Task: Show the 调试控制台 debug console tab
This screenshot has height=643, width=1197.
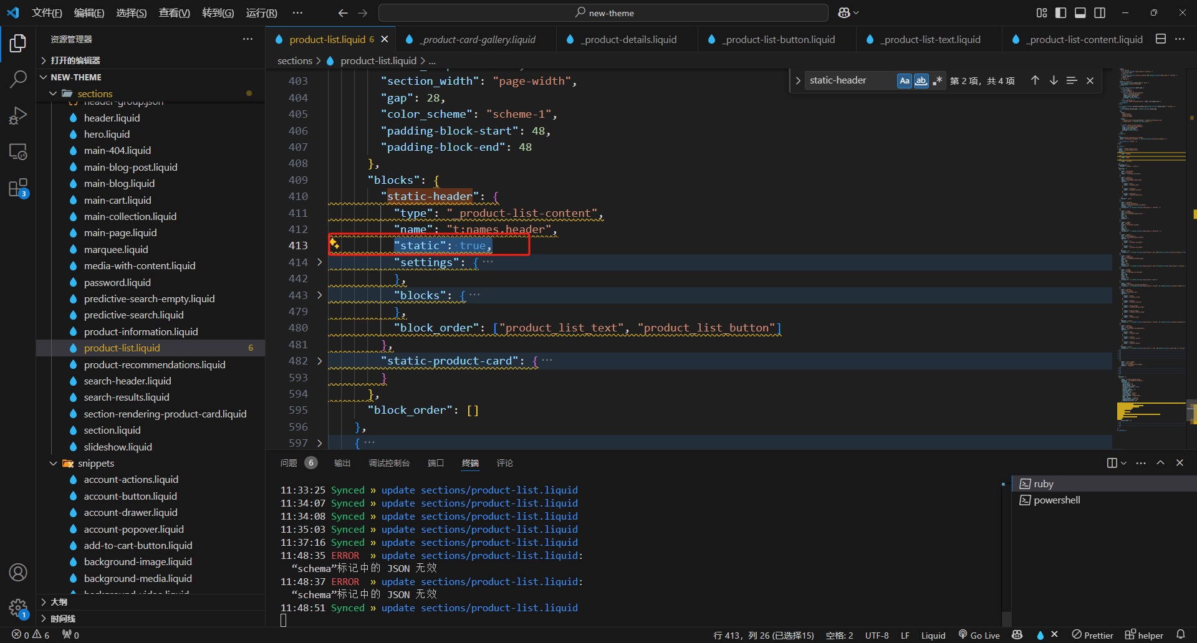Action: (x=389, y=463)
